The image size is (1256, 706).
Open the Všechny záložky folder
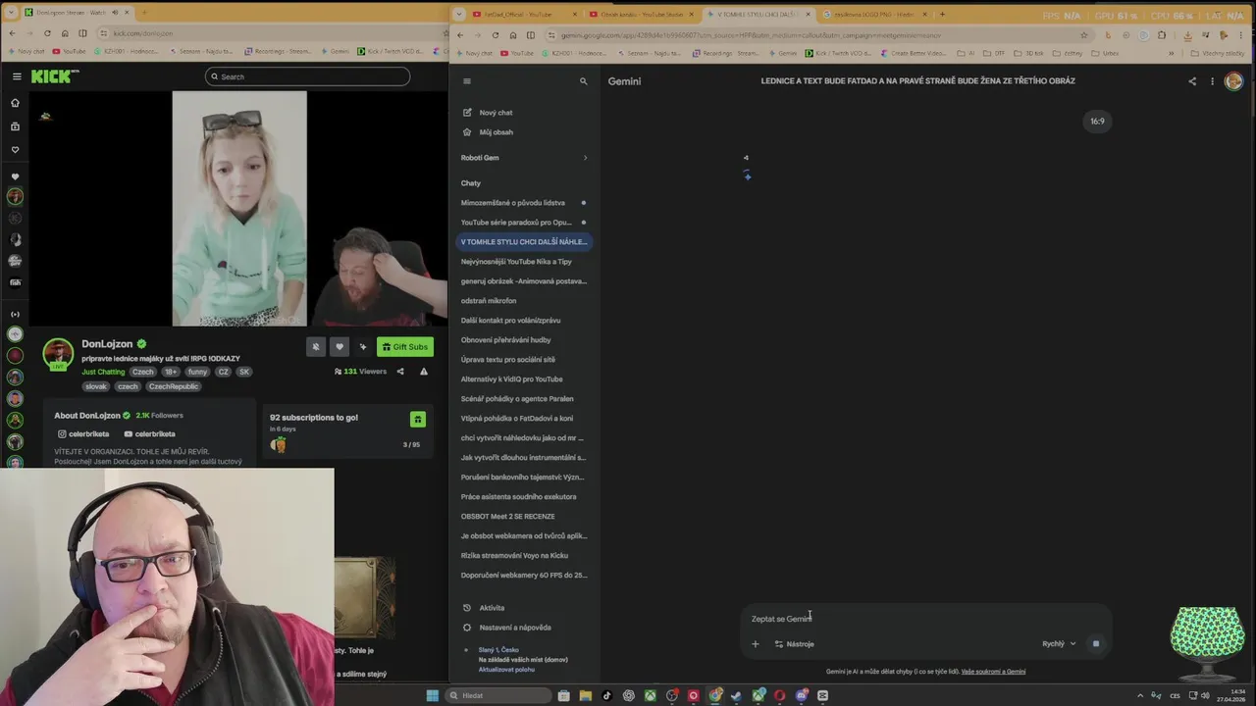tap(1217, 53)
